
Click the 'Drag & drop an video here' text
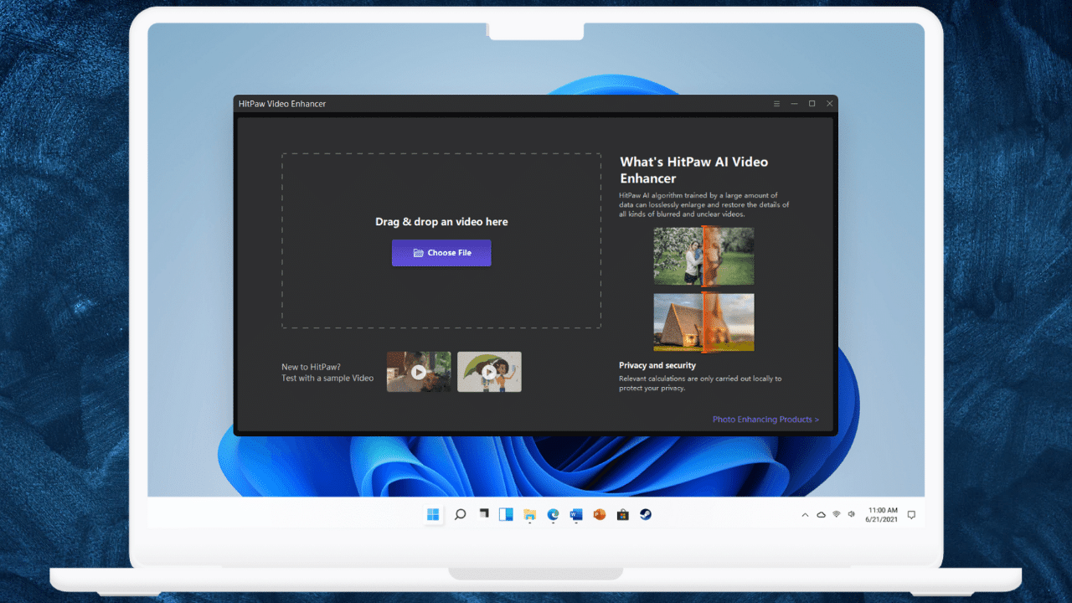(441, 222)
